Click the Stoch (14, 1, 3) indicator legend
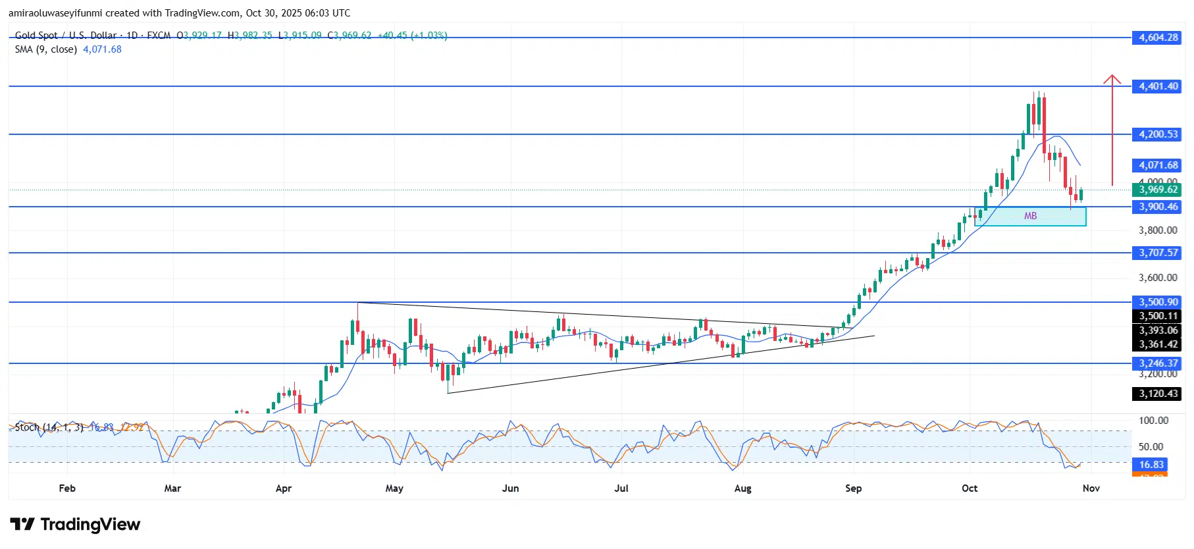 pos(49,427)
